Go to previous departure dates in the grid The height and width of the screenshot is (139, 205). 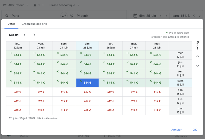[x=25, y=35]
